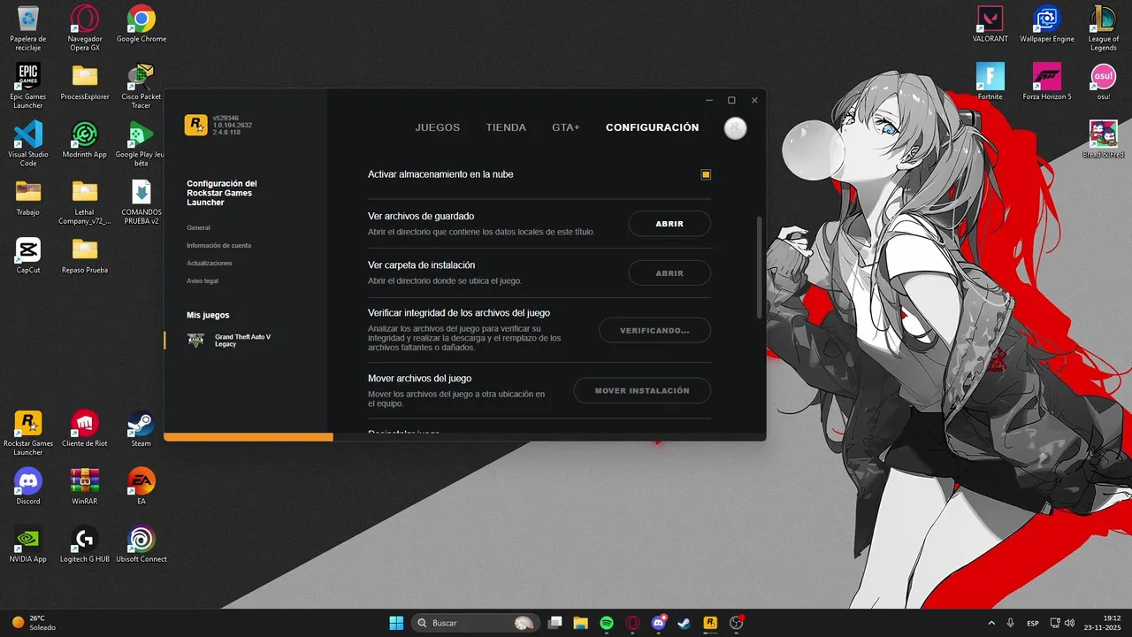
Task: Open the volume tray icon
Action: [x=1069, y=623]
